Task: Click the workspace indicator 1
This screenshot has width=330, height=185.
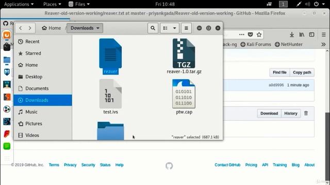Action: pos(283,4)
